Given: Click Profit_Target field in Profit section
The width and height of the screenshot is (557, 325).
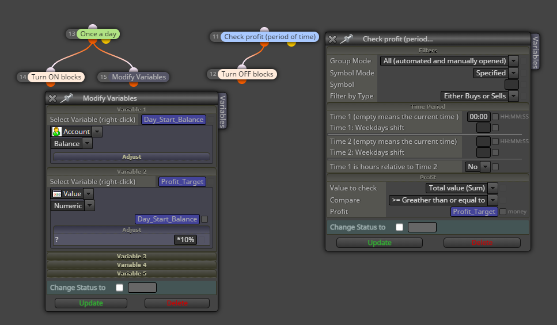Looking at the screenshot, I should coord(474,212).
